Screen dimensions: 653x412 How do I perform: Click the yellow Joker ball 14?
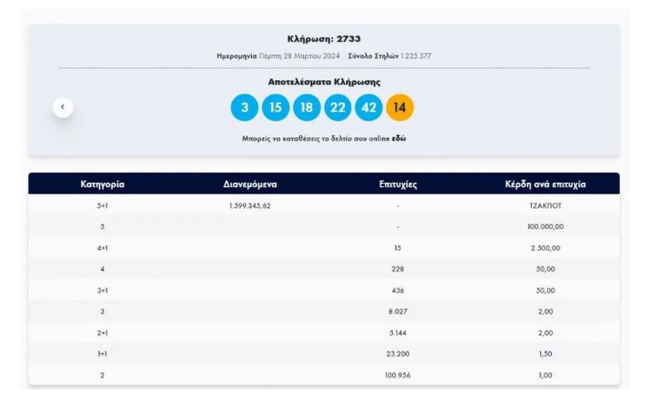(399, 108)
